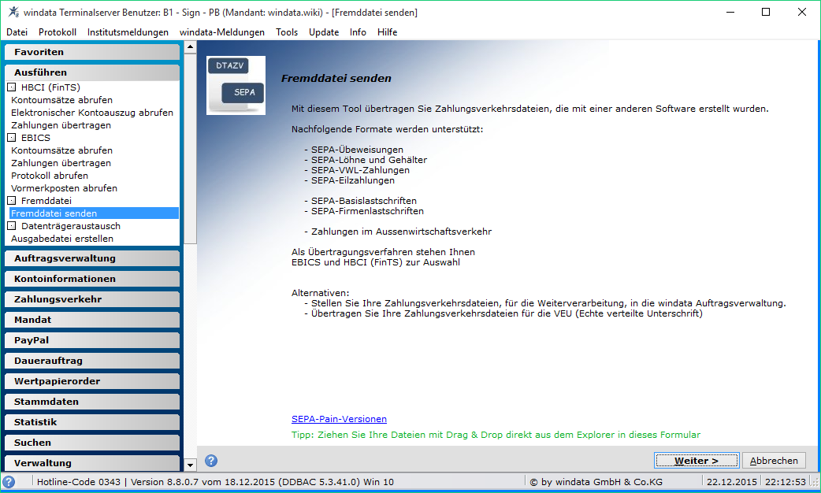Image resolution: width=821 pixels, height=493 pixels.
Task: Click the Ausführen section header
Action: click(x=92, y=72)
